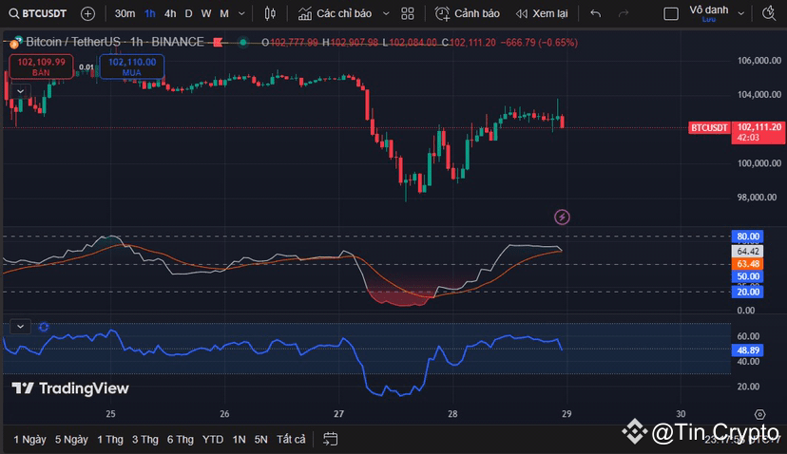Screen dimensions: 787x454
Task: Click the 64.42 indicator value label
Action: (747, 252)
